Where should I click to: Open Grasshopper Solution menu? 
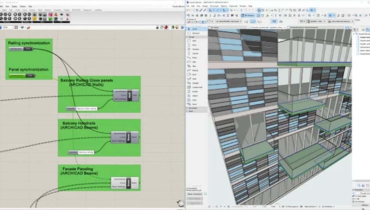point(23,6)
